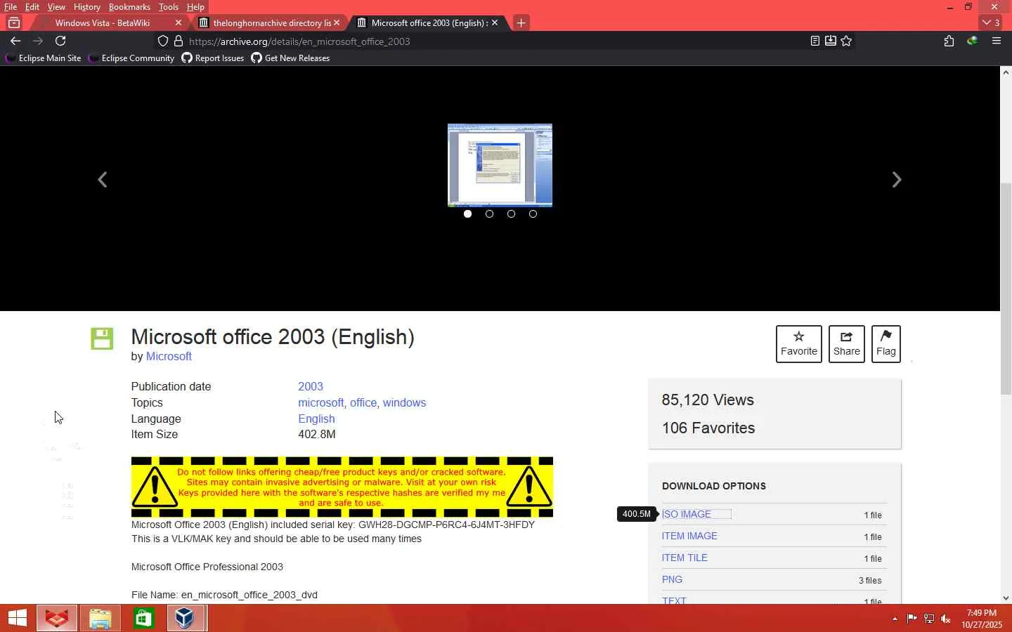Open the network tray icon

(929, 619)
